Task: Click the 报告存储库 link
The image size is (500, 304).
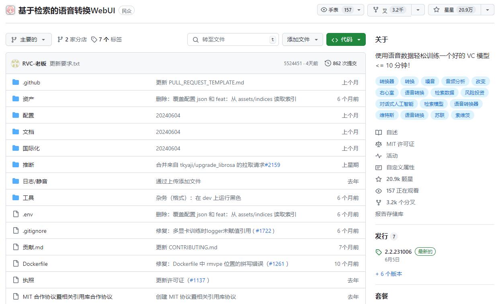Action: point(389,214)
